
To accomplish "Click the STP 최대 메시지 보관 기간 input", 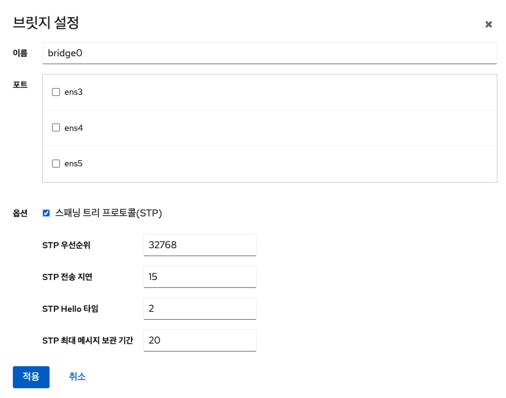I will (x=199, y=340).
